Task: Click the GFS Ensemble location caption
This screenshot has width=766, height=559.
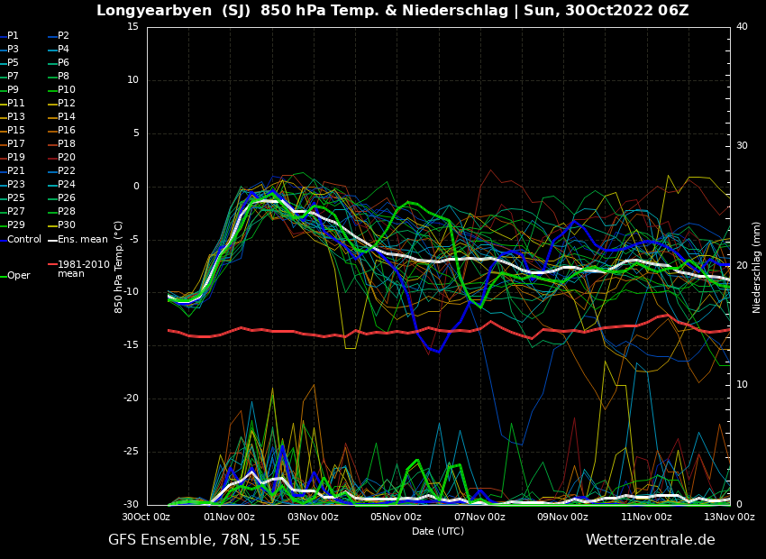Action: point(204,540)
